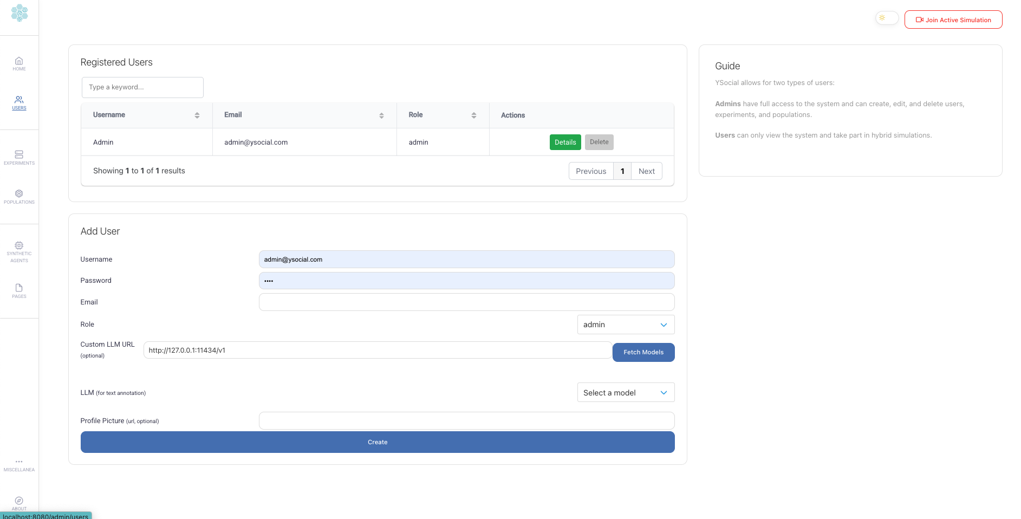The height and width of the screenshot is (519, 1021).
Task: Open the Select a model dropdown
Action: pos(626,393)
